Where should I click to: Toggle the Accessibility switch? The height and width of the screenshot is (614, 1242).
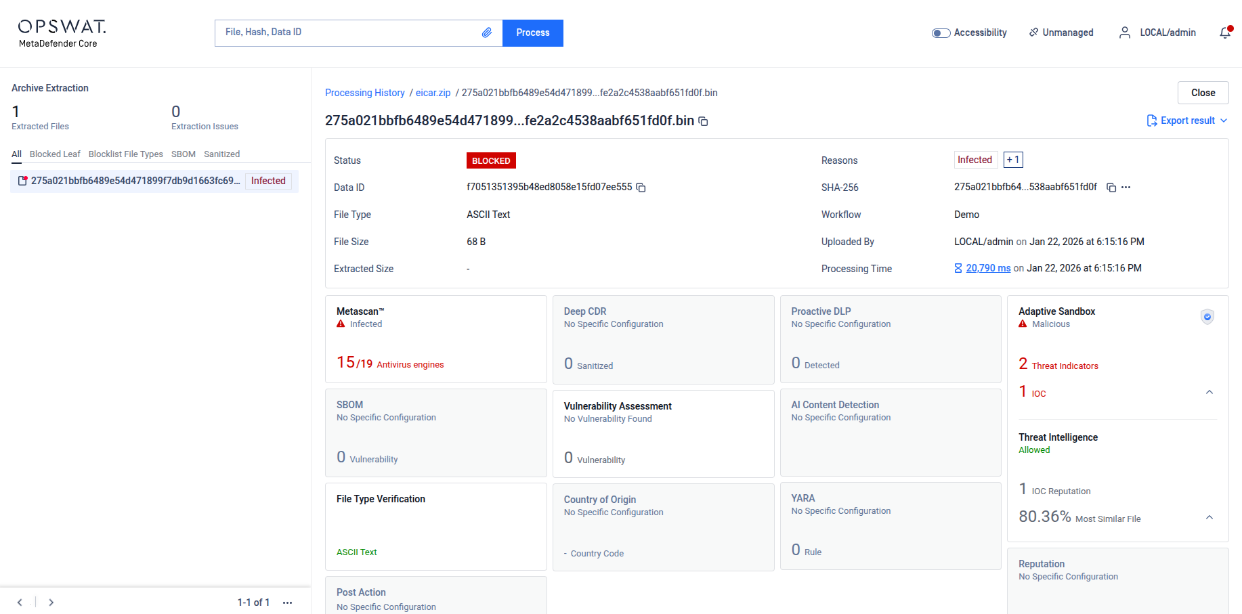941,32
